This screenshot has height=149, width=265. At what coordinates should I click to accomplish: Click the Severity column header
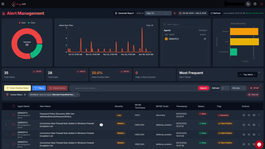point(119,106)
